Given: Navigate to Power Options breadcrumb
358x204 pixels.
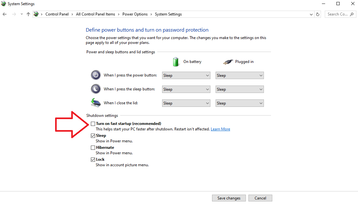Looking at the screenshot, I should 135,14.
